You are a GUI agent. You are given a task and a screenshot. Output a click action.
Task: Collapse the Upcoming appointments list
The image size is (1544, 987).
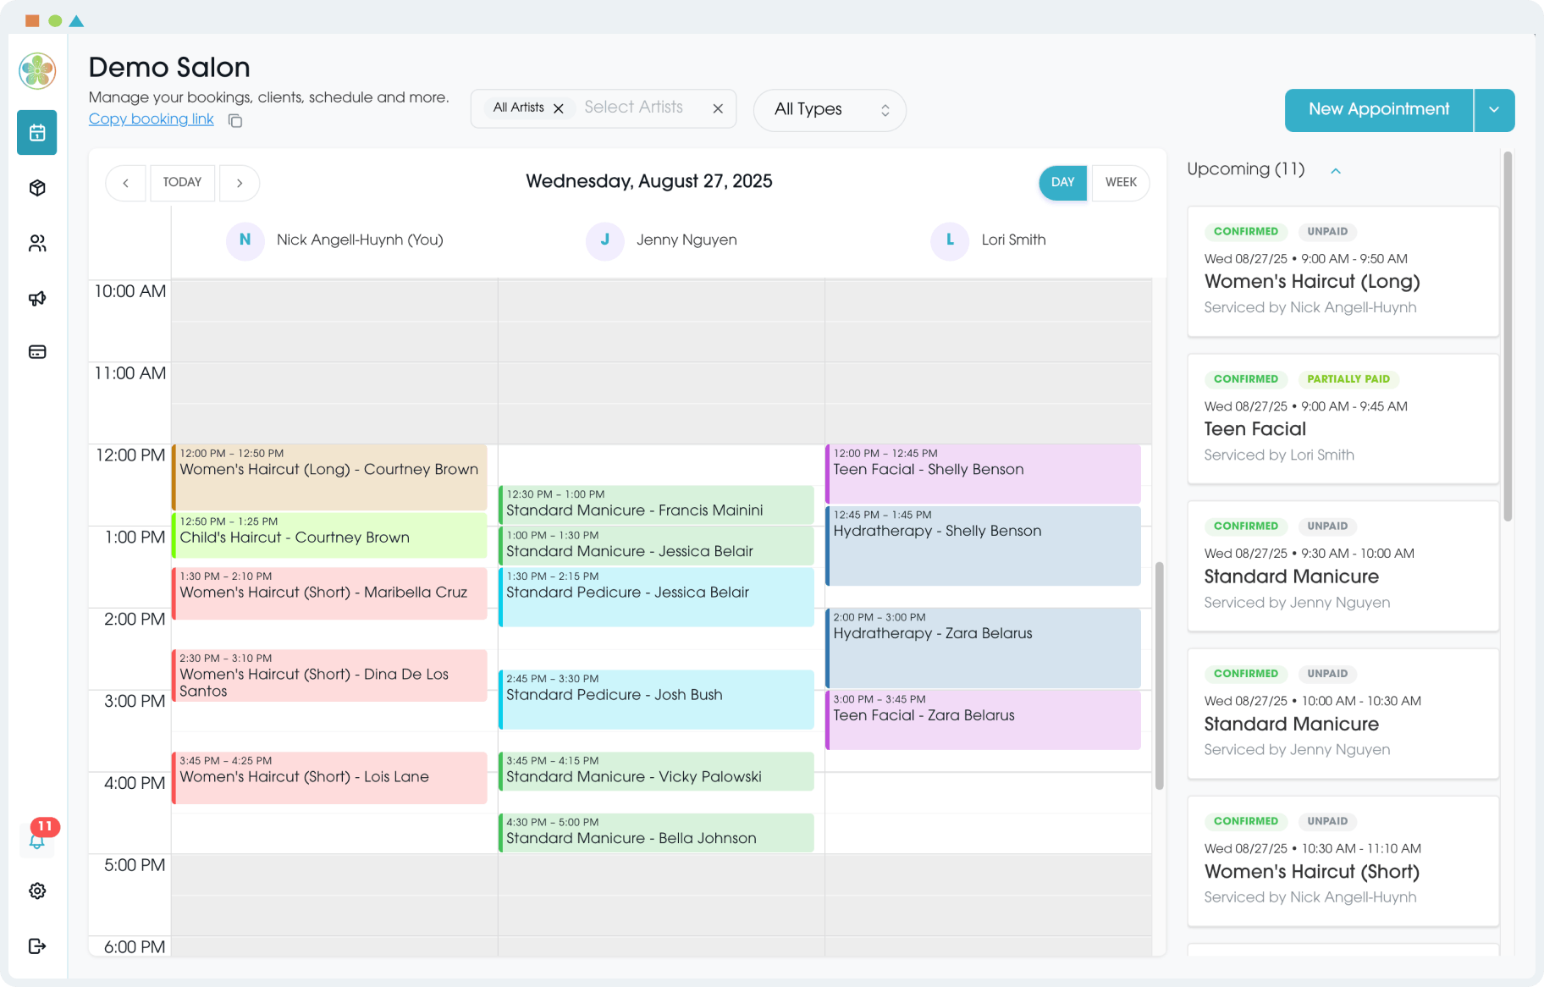pos(1336,171)
